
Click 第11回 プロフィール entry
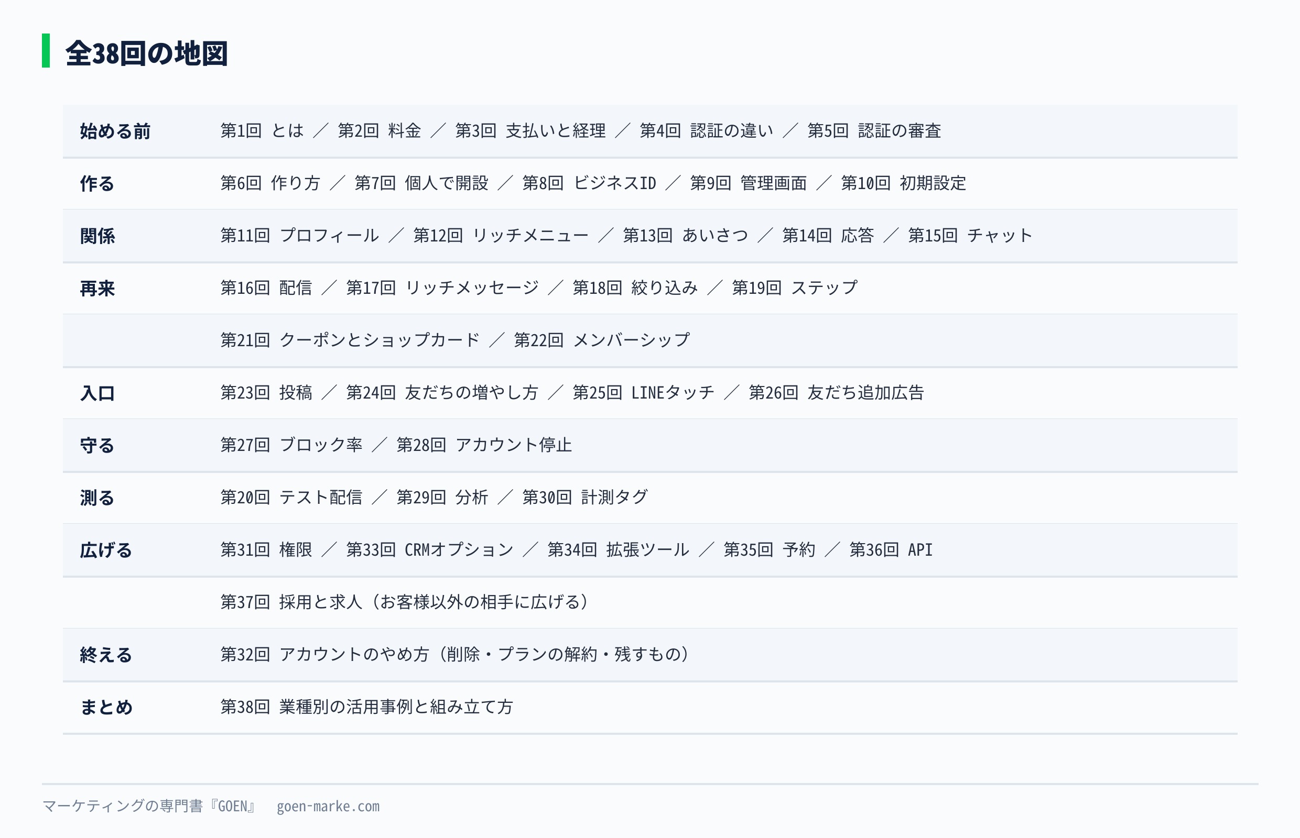pyautogui.click(x=300, y=235)
